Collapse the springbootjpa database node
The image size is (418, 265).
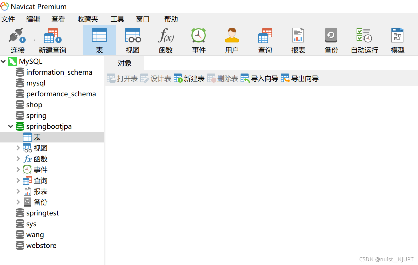(11, 126)
